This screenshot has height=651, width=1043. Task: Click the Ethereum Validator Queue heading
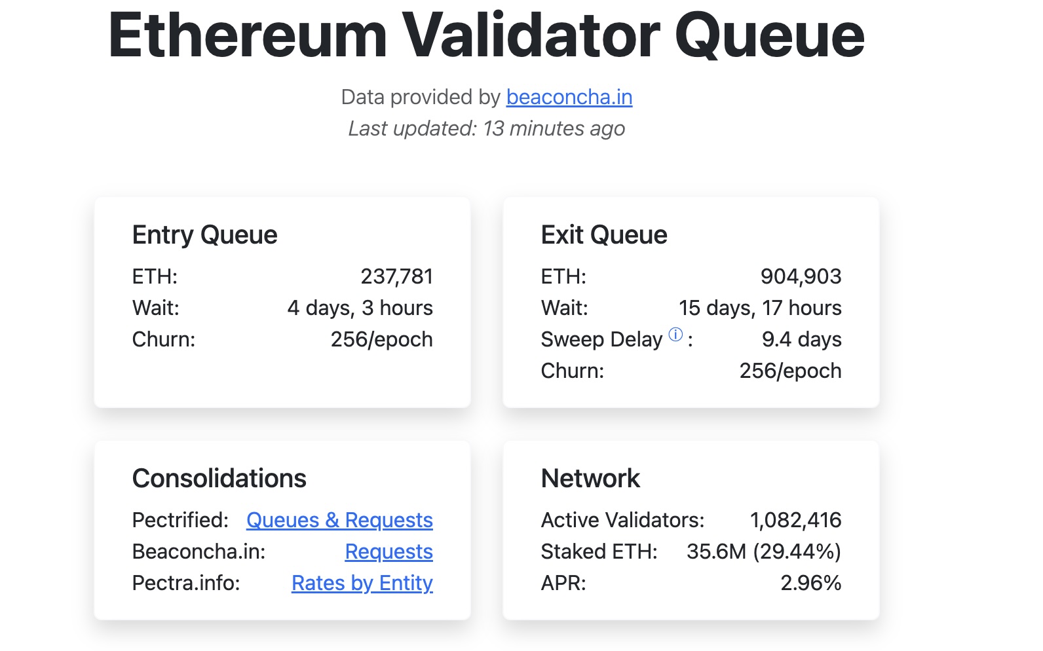pos(486,35)
